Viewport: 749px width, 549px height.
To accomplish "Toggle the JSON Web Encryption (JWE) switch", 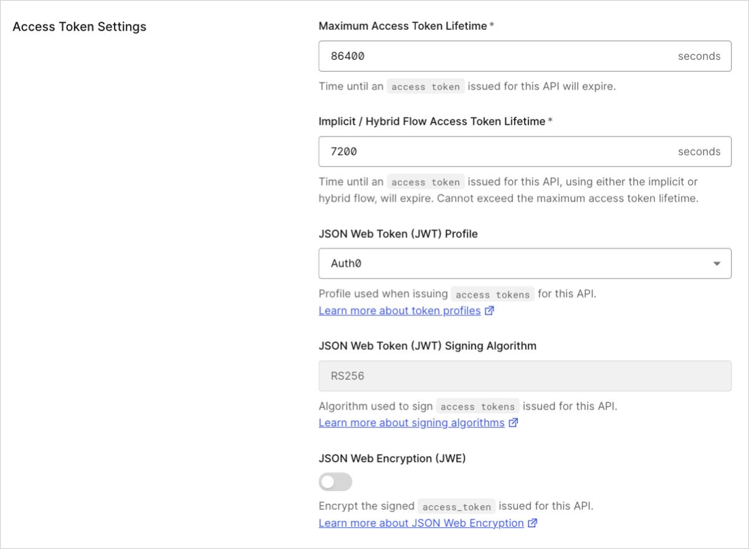I will [x=335, y=482].
